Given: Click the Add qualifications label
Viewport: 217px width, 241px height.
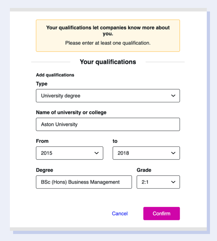Looking at the screenshot, I should point(55,75).
